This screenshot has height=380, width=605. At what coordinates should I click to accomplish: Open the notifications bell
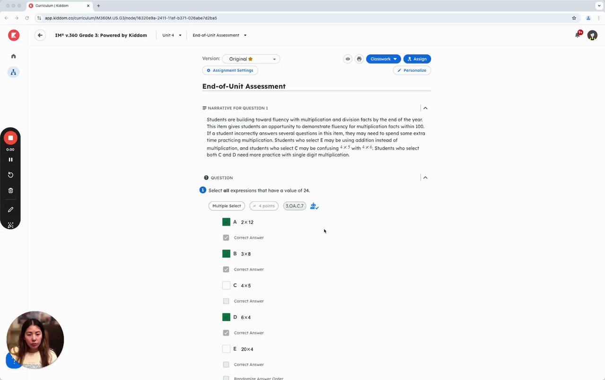578,34
